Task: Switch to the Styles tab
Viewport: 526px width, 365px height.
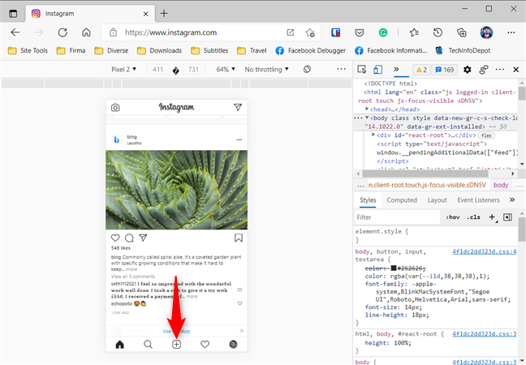Action: click(368, 200)
